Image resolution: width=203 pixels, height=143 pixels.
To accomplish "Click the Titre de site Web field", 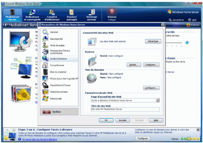I will (125, 109).
